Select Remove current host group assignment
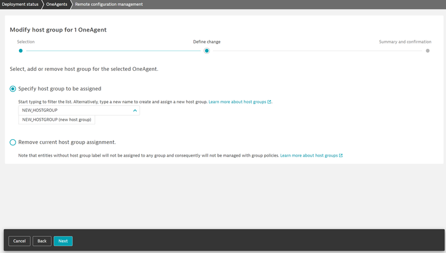The width and height of the screenshot is (446, 253). [x=13, y=142]
